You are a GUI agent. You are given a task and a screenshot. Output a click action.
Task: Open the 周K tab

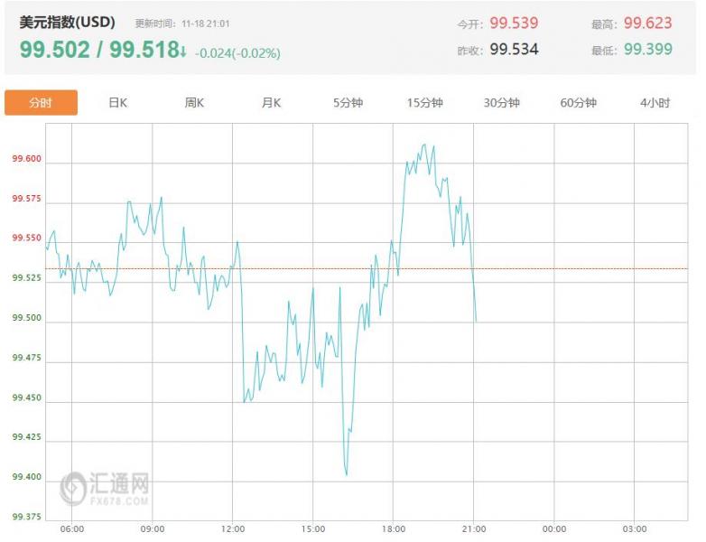[x=194, y=103]
